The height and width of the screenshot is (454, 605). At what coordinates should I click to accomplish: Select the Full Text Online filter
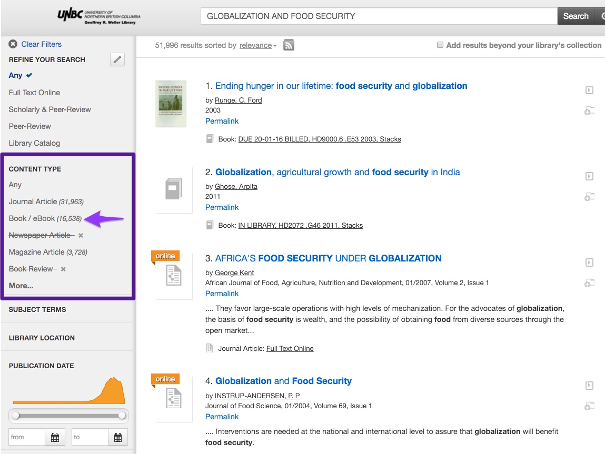point(34,93)
